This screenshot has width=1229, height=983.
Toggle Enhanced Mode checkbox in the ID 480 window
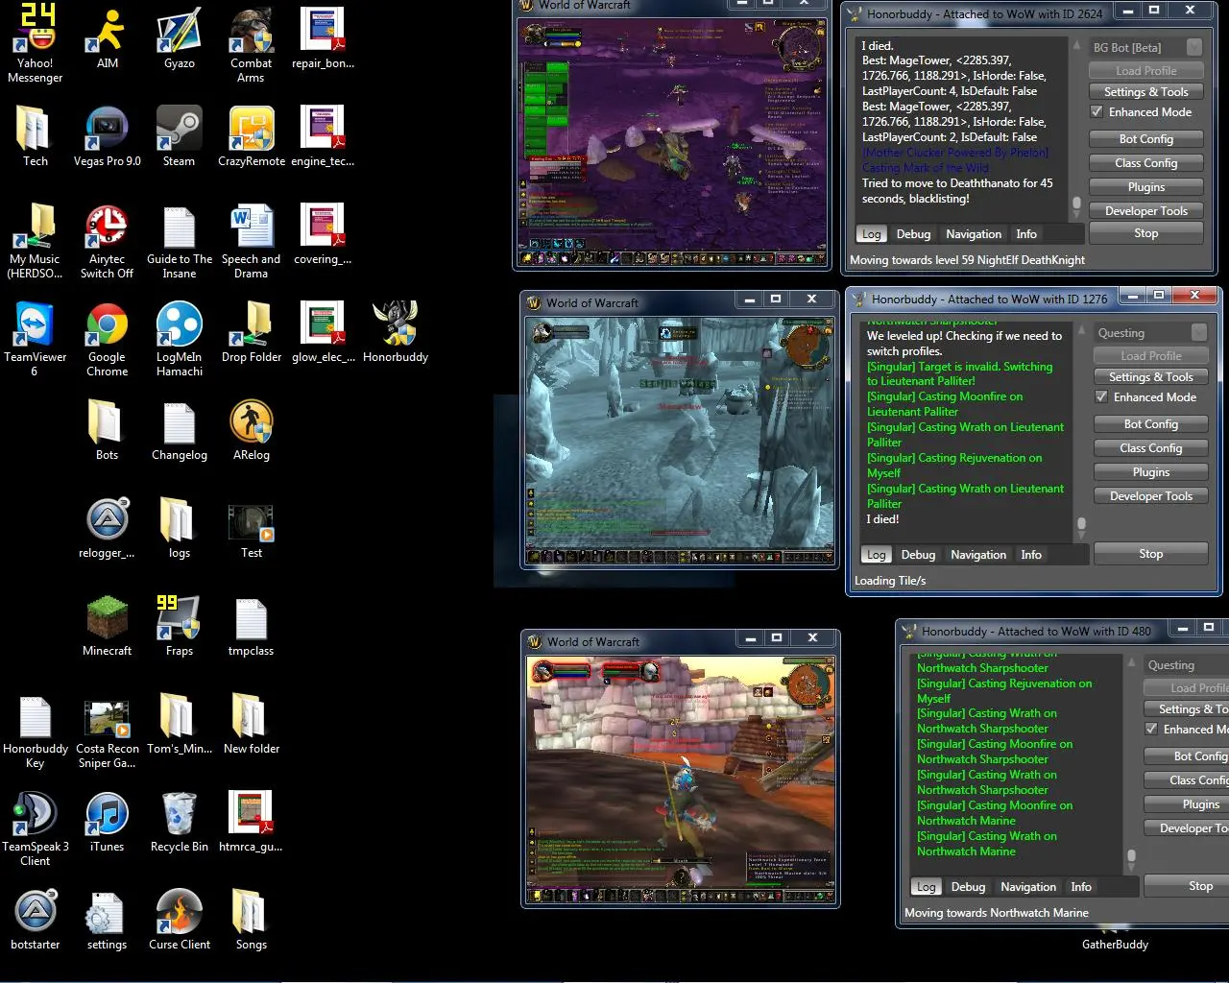(x=1151, y=730)
